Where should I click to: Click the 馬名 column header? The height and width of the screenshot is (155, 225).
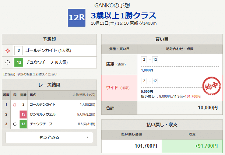(x=34, y=95)
